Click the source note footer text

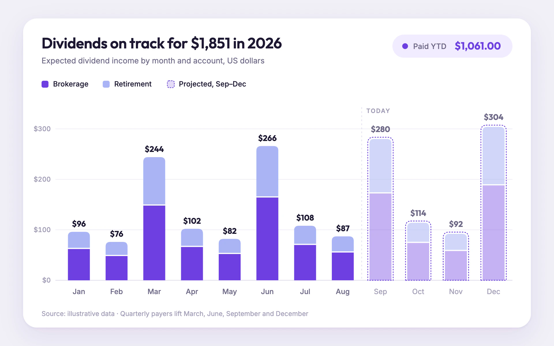[x=175, y=314]
